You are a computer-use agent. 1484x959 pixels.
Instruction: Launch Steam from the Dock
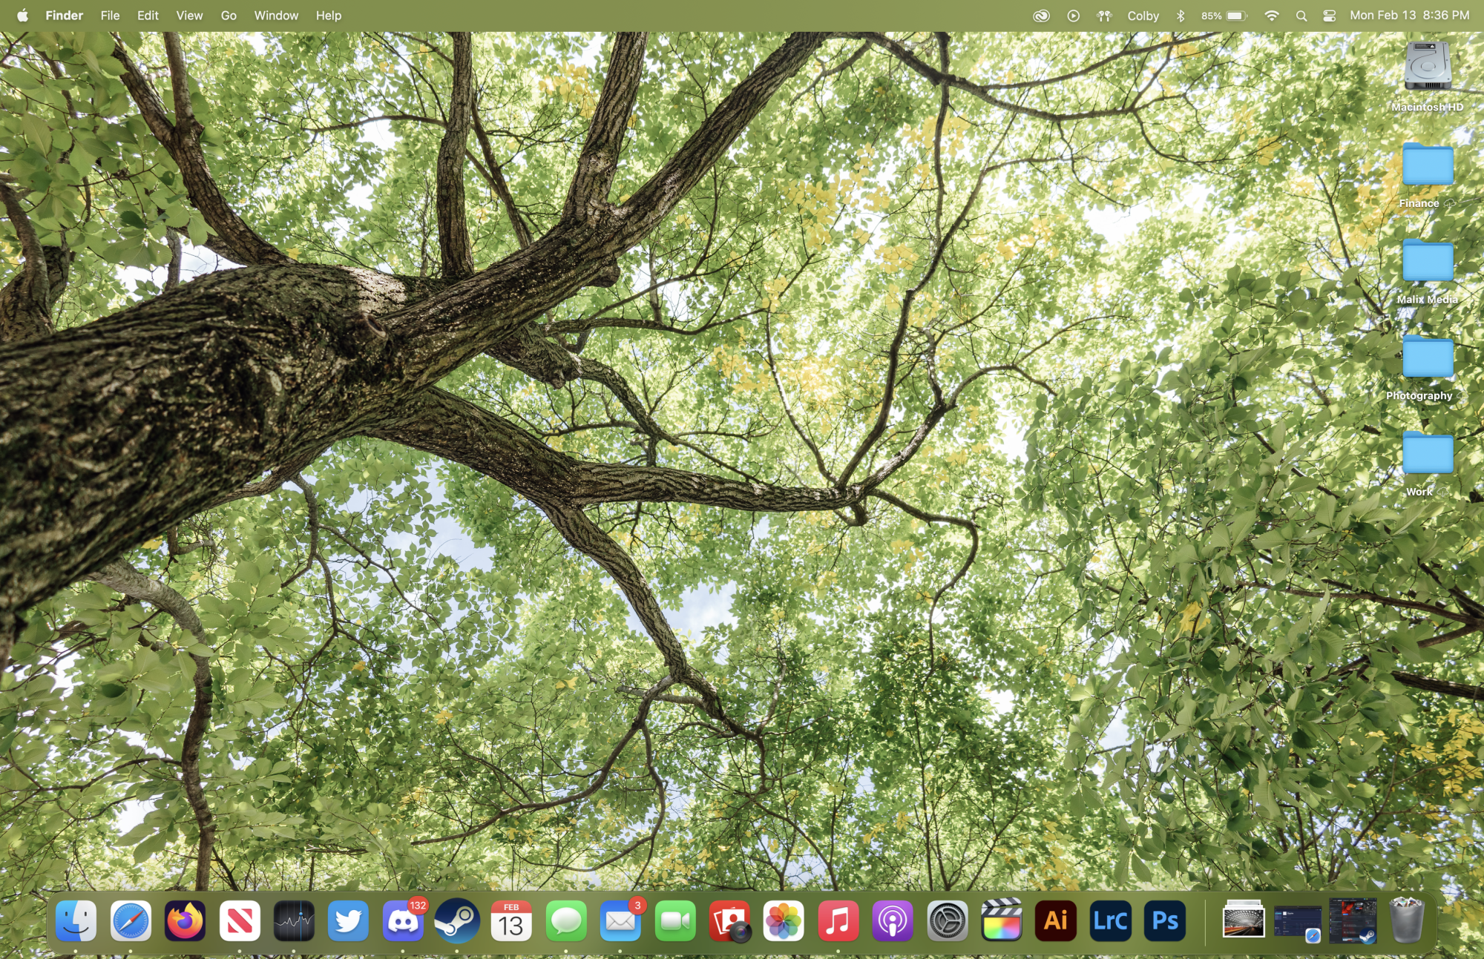click(x=457, y=922)
